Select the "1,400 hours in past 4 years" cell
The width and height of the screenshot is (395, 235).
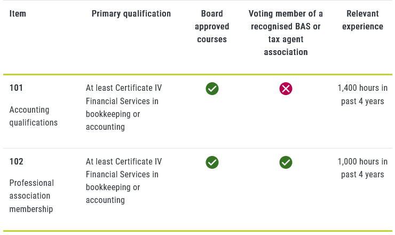coord(362,95)
